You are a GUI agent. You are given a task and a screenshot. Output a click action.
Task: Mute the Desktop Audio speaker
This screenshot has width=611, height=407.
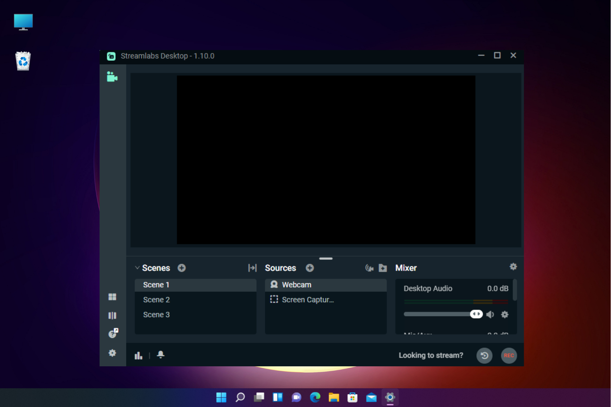coord(490,314)
